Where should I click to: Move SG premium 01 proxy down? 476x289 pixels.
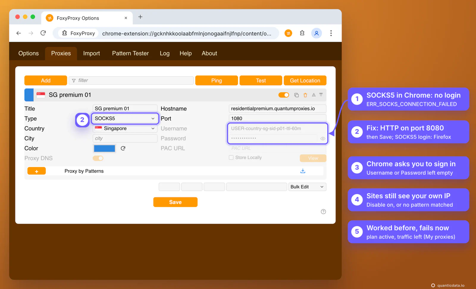tap(321, 95)
